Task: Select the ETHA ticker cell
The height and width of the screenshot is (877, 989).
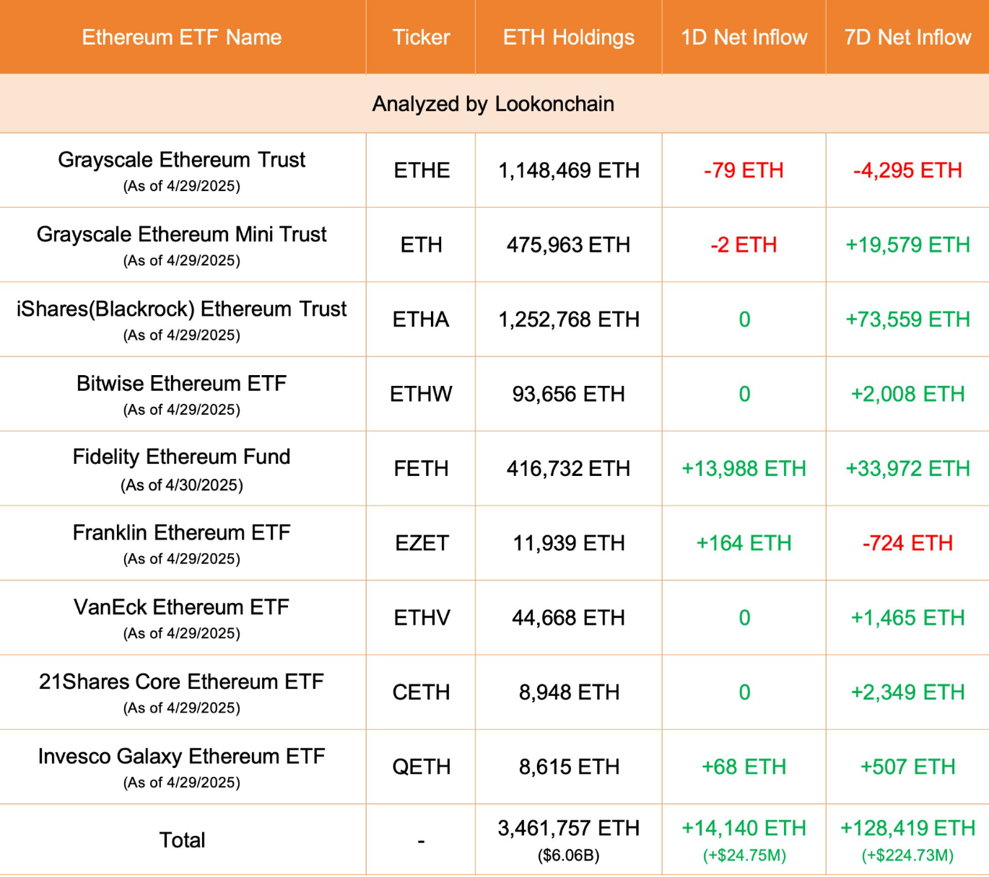Action: click(421, 319)
